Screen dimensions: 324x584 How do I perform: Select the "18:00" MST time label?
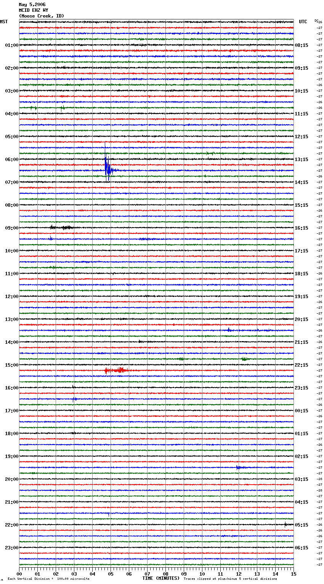[12, 434]
